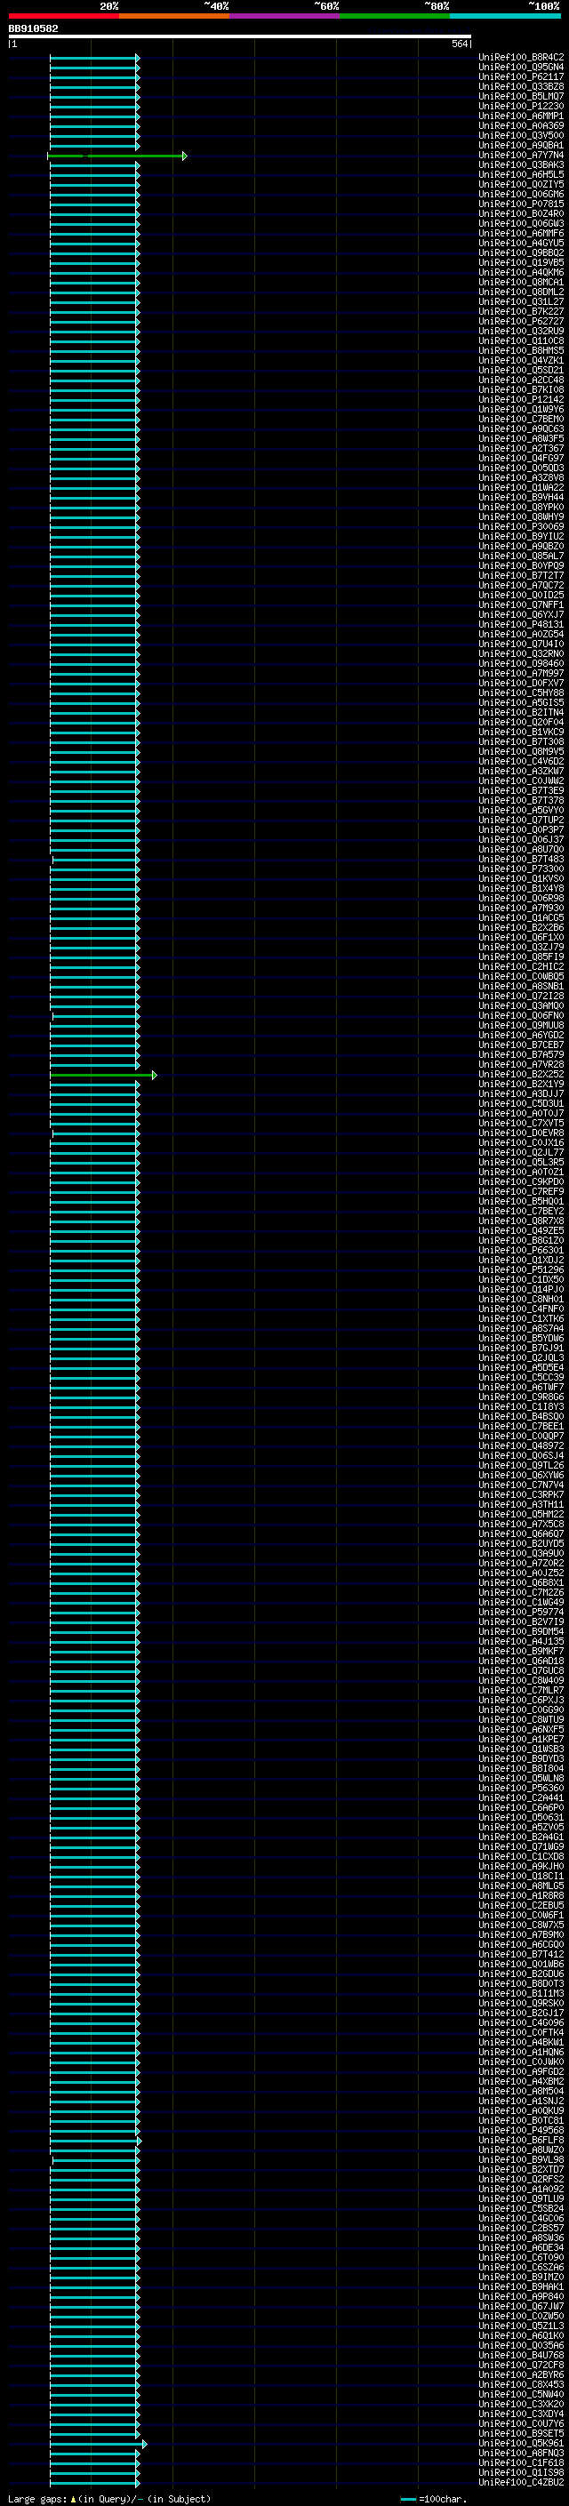The image size is (569, 2506).
Task: Click the cyan alignment bar for UniRef100_P07815
Action: click(x=95, y=204)
